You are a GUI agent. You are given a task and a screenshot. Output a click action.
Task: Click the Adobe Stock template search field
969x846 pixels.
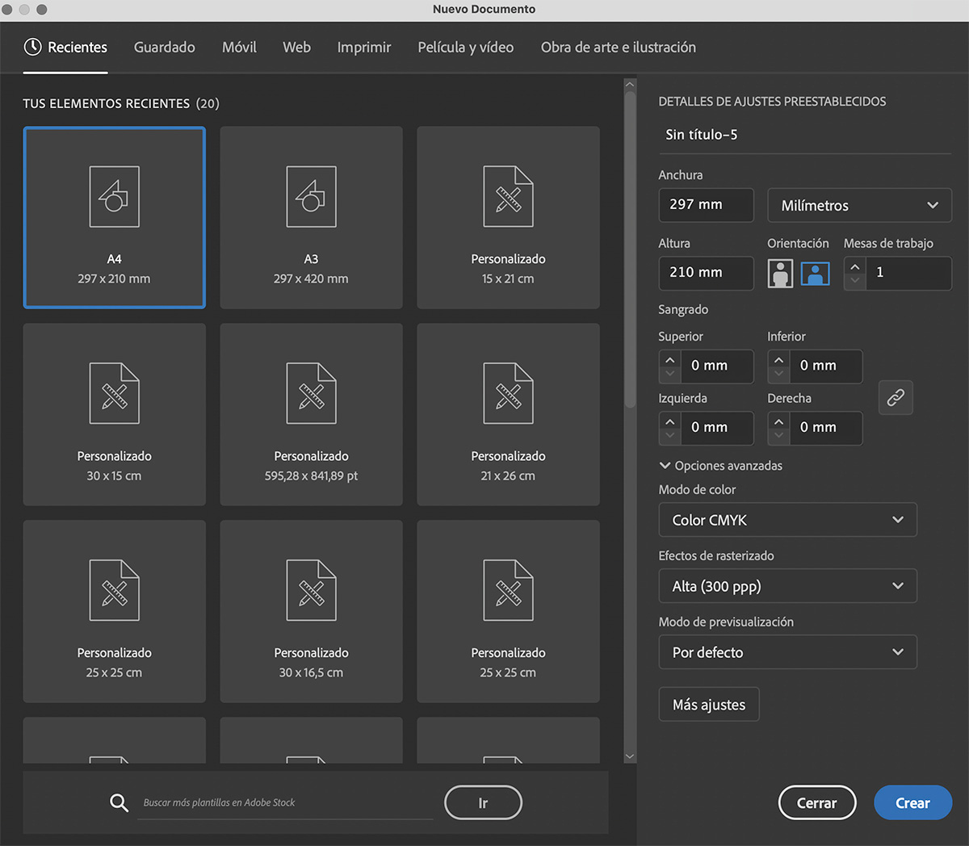285,802
